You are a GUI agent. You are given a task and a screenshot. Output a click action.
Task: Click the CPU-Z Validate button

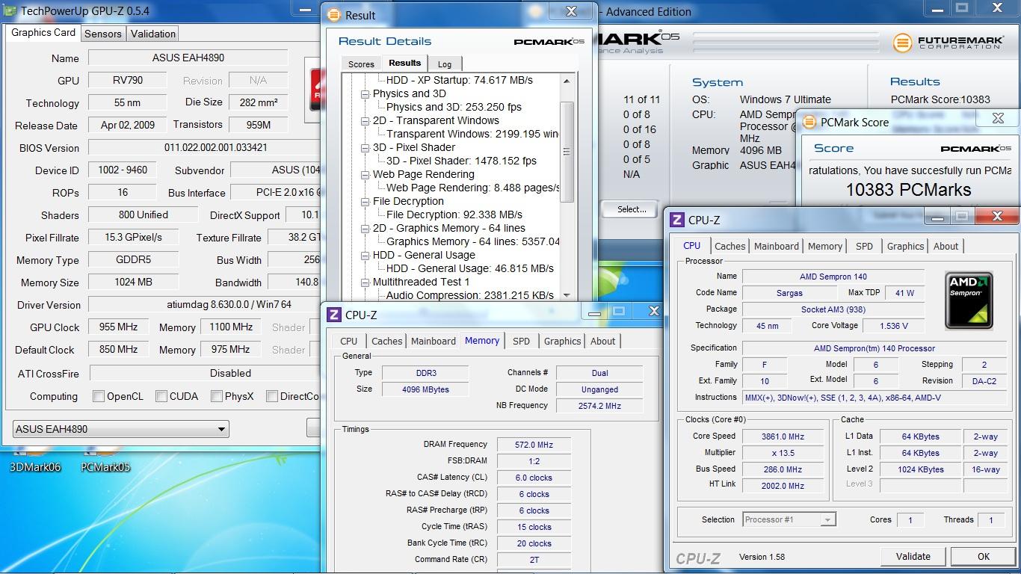[x=913, y=556]
